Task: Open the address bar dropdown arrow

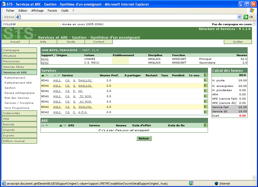Action: (239, 17)
